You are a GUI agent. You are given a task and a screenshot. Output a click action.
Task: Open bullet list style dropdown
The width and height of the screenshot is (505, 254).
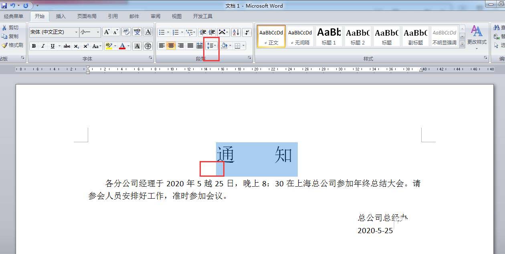pos(168,32)
